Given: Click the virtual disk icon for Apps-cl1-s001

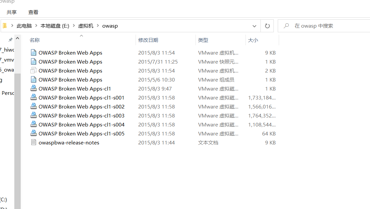Looking at the screenshot, I should tap(34, 97).
